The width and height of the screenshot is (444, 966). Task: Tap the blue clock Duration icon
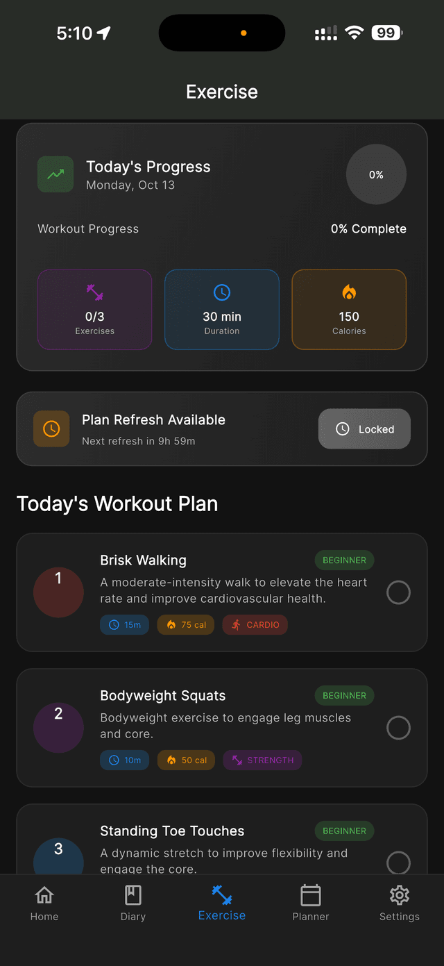coord(222,292)
